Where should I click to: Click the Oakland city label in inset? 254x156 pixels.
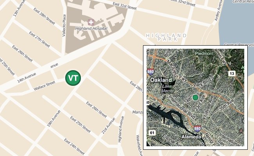(x=161, y=80)
